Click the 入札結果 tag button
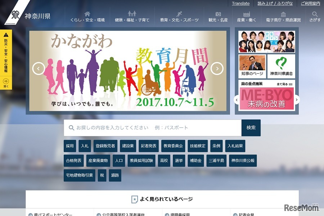 [236, 146]
